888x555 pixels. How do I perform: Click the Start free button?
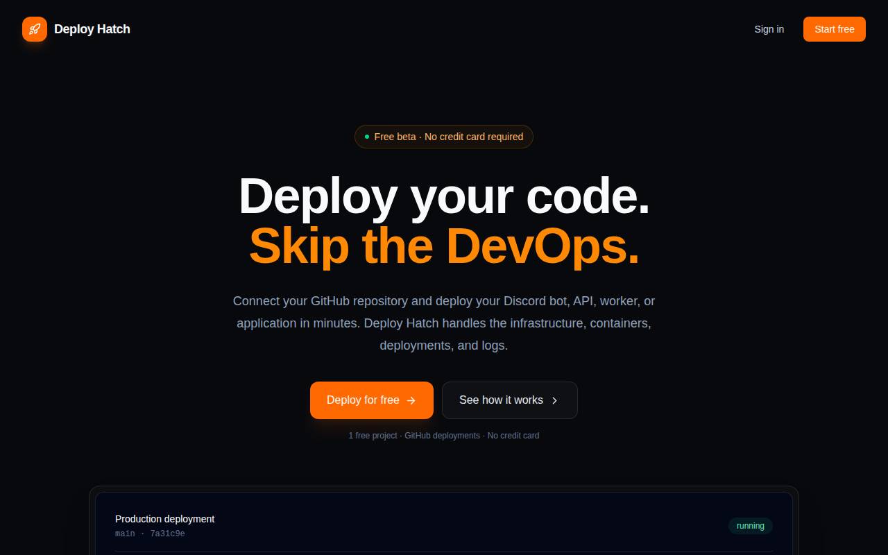(835, 29)
